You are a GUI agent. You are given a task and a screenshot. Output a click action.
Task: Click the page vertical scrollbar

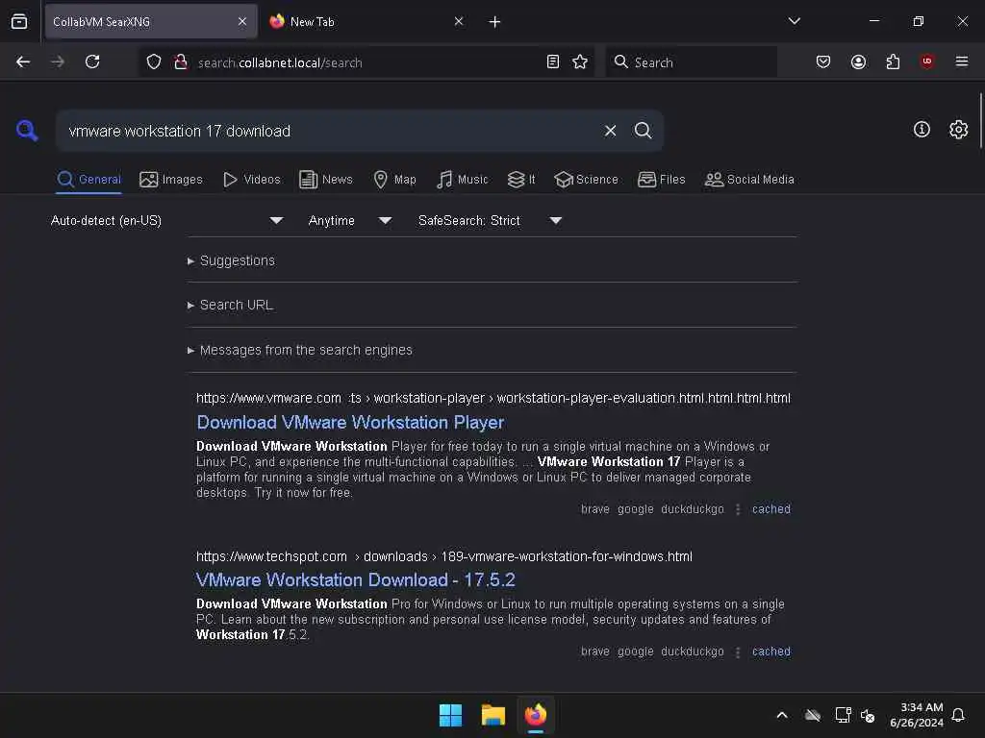pos(980,120)
